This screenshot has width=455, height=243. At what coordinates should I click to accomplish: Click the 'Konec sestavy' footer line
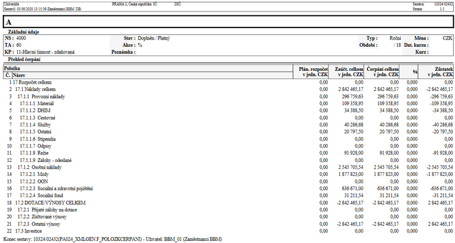pyautogui.click(x=112, y=239)
